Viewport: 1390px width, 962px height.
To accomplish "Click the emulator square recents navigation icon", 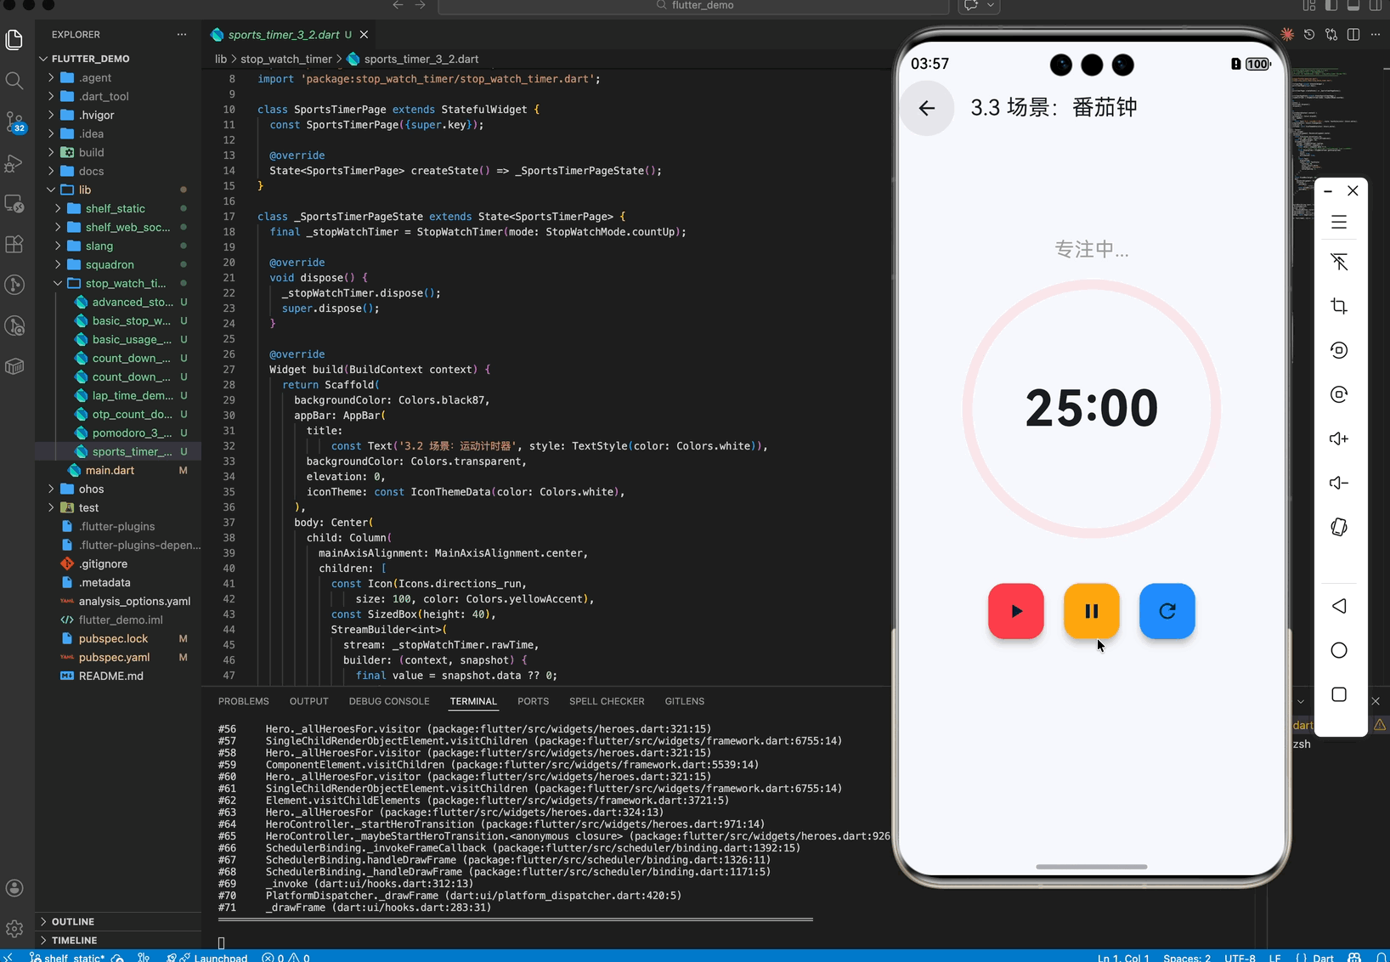I will [1339, 694].
